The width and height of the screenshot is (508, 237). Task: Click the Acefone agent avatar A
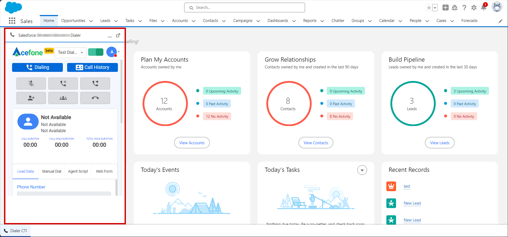pos(112,52)
